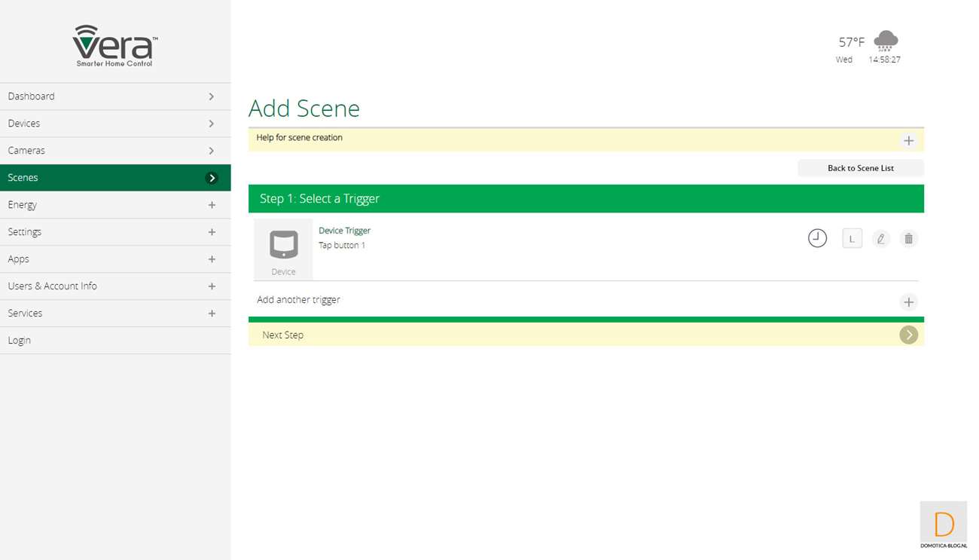The width and height of the screenshot is (979, 560).
Task: Click plus to add another trigger
Action: pos(908,302)
